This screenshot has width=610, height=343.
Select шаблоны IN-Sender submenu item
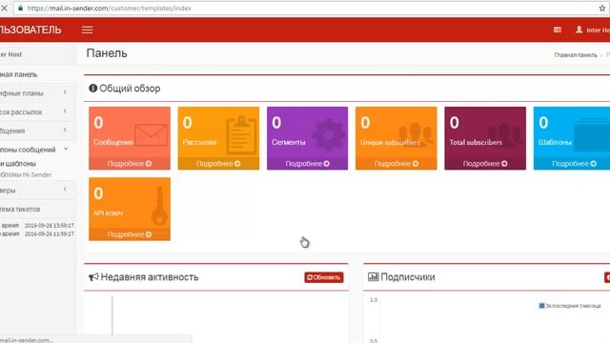[26, 174]
